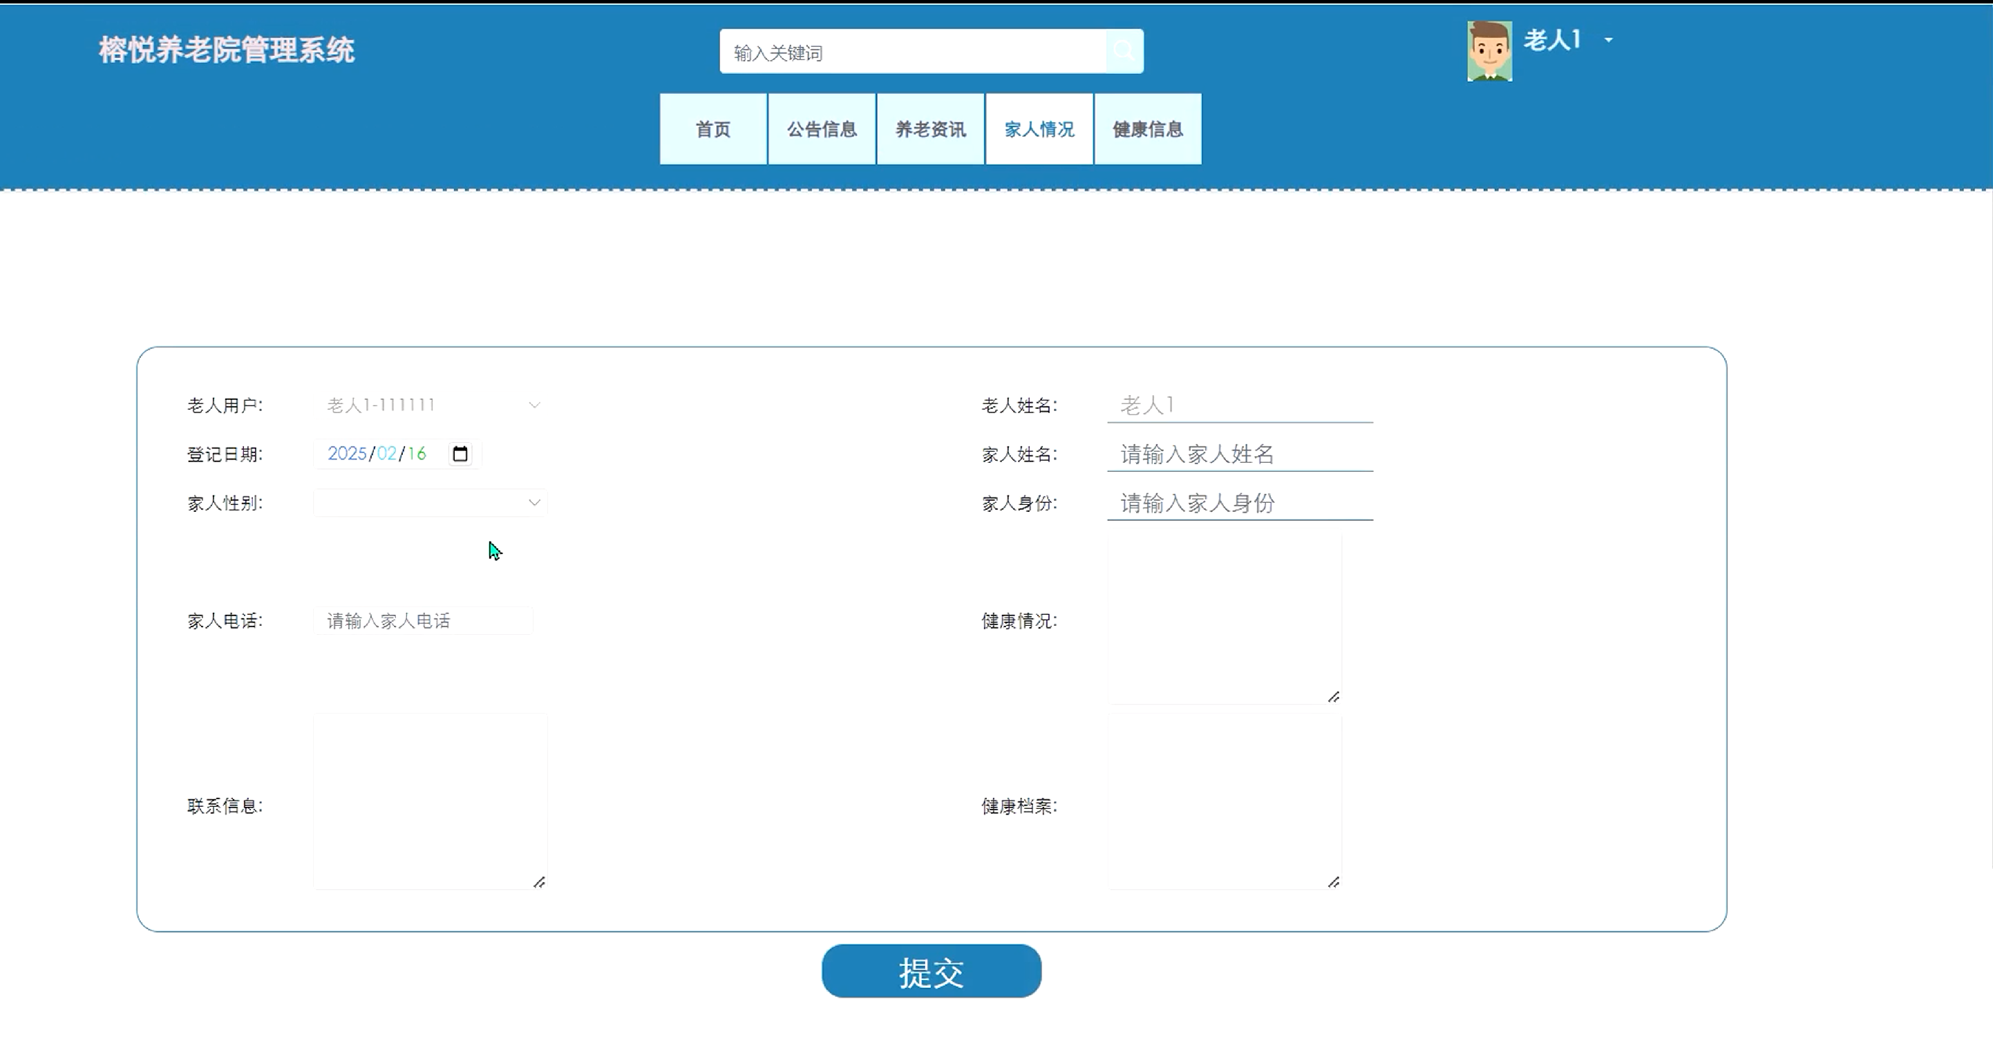The height and width of the screenshot is (1050, 1993).
Task: Expand the 老人1 account dropdown arrow
Action: click(1609, 40)
